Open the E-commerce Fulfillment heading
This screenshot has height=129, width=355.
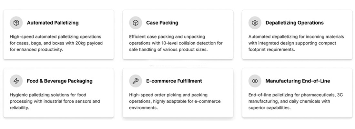click(x=174, y=81)
